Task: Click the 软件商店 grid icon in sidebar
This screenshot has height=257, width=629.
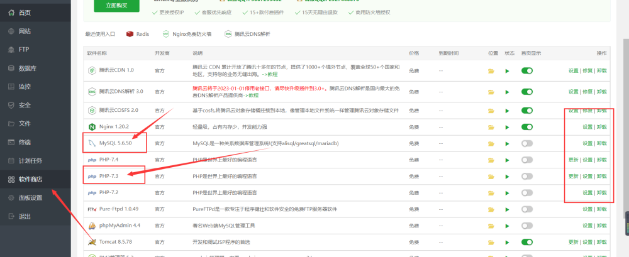Action: click(11, 179)
